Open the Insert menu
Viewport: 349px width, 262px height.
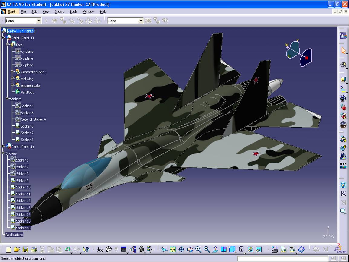point(60,11)
